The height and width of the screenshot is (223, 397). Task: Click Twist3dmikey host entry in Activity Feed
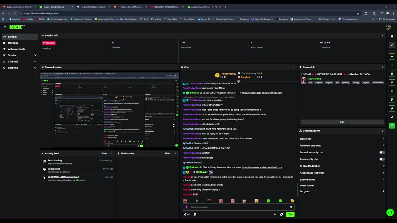(78, 162)
